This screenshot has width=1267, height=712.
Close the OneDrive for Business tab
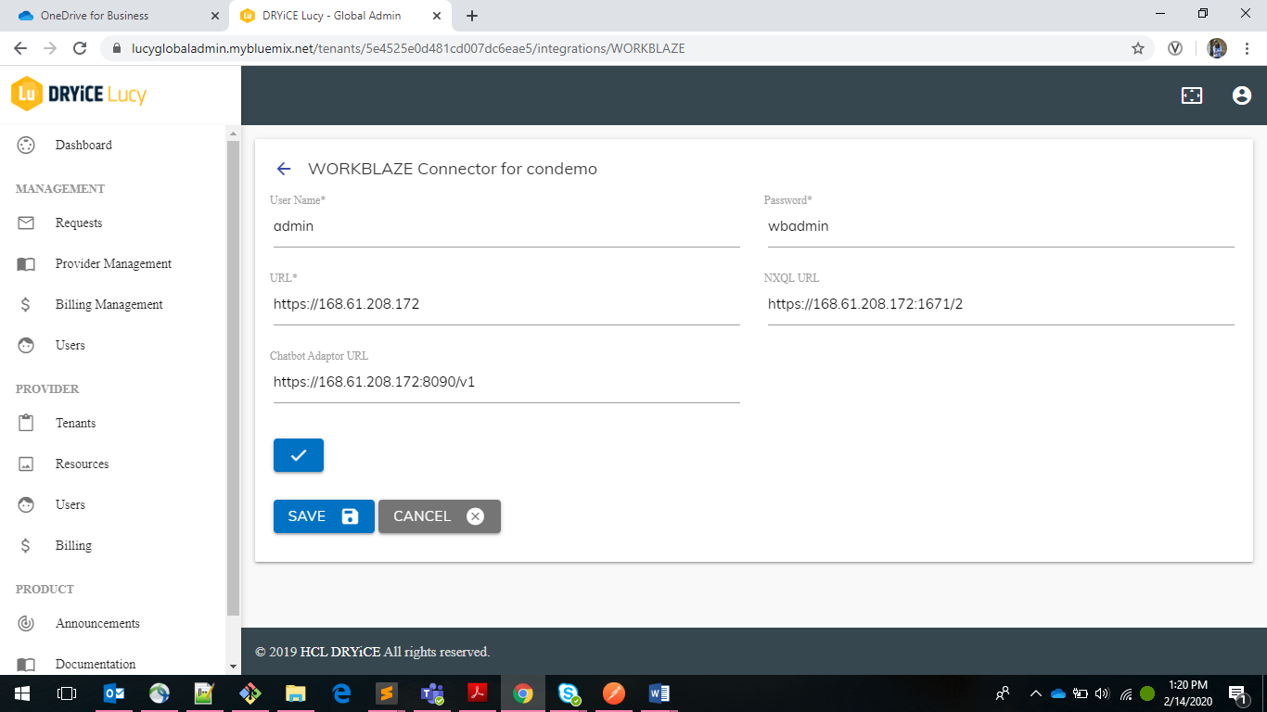coord(215,16)
